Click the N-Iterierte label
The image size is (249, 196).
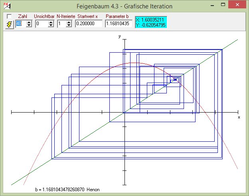click(66, 16)
